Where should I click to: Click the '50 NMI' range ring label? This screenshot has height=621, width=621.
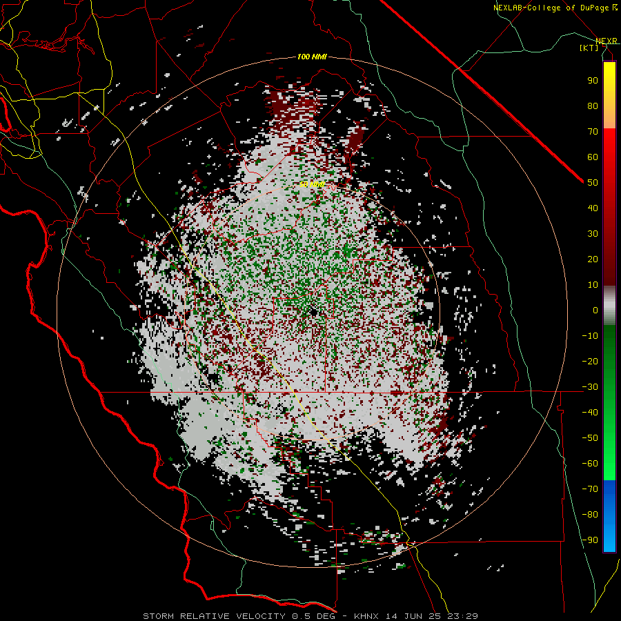(x=312, y=184)
